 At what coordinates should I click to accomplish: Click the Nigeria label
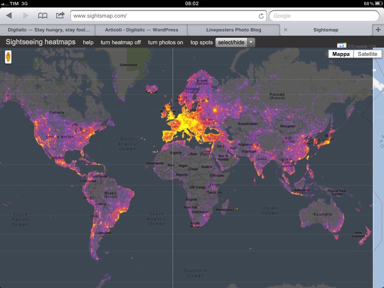click(182, 175)
